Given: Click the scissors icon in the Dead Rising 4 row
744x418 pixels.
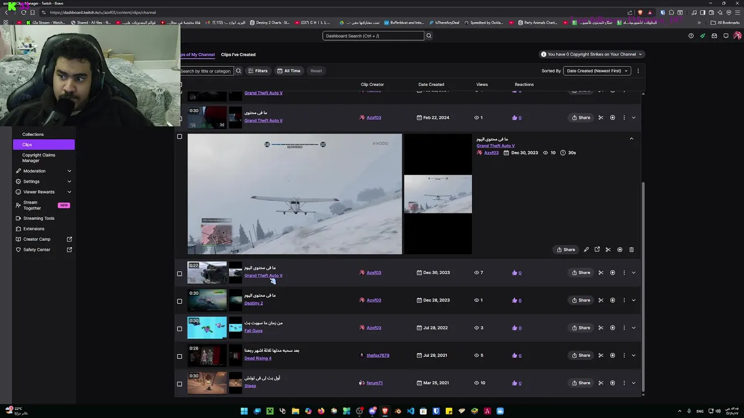Looking at the screenshot, I should (x=601, y=355).
